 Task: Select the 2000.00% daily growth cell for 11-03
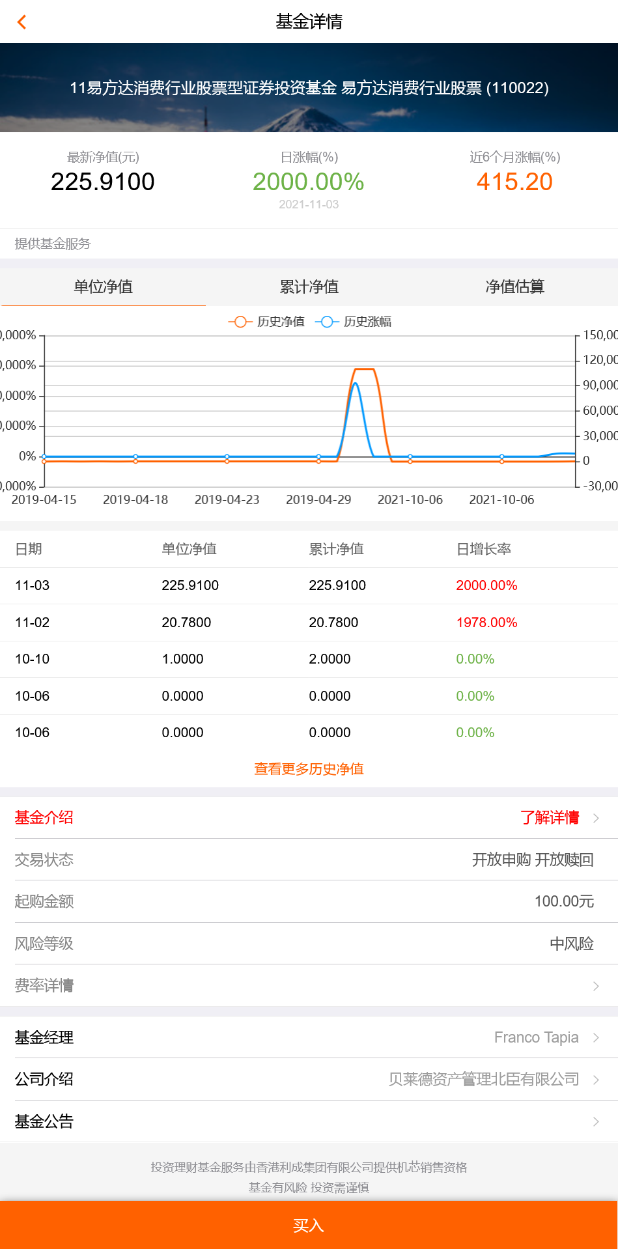coord(486,585)
